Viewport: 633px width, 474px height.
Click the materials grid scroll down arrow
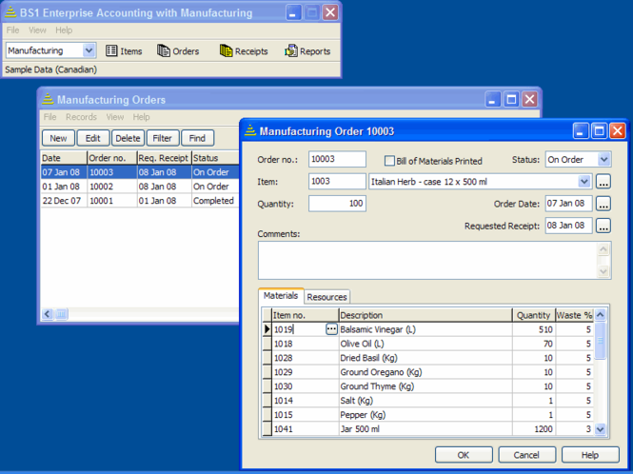pos(601,429)
